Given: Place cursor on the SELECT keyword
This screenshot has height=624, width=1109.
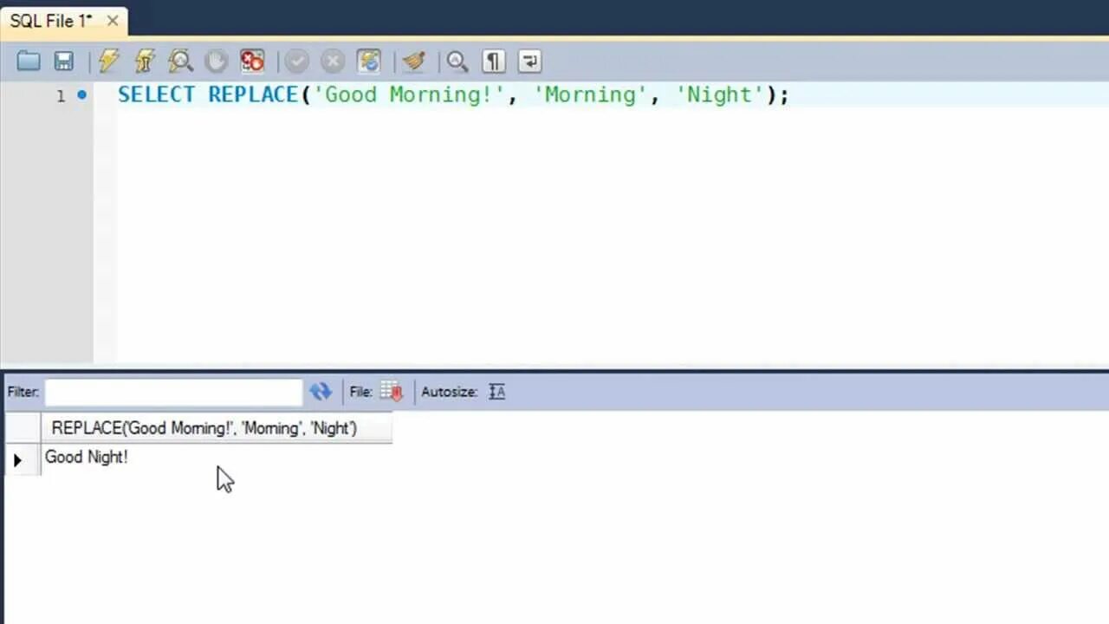Looking at the screenshot, I should pyautogui.click(x=157, y=94).
